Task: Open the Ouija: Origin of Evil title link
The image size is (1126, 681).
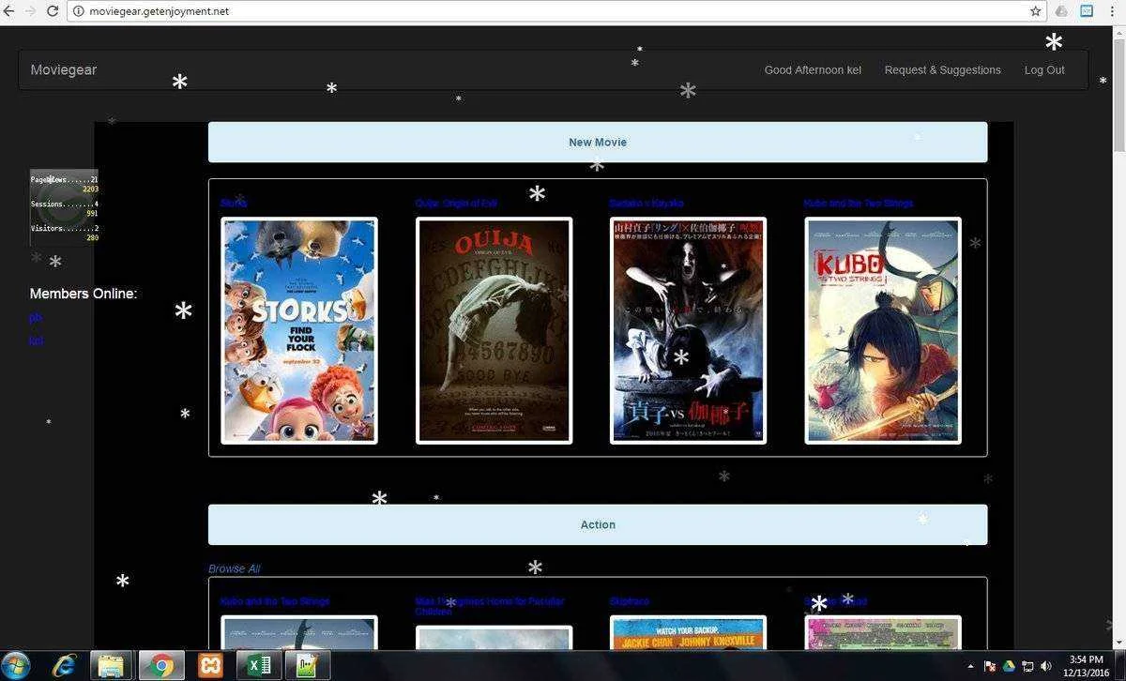Action: click(x=456, y=203)
